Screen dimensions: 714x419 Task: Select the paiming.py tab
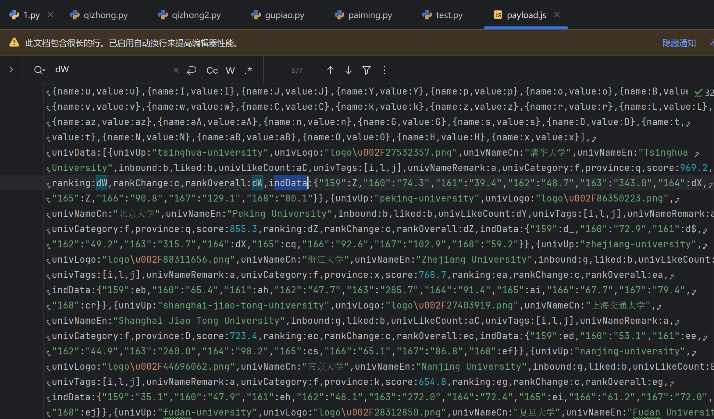(363, 15)
